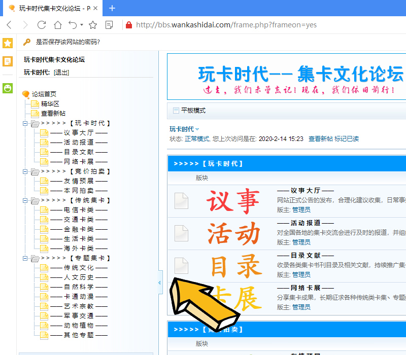Open the browser home icon
406x355 pixels.
(x=58, y=25)
